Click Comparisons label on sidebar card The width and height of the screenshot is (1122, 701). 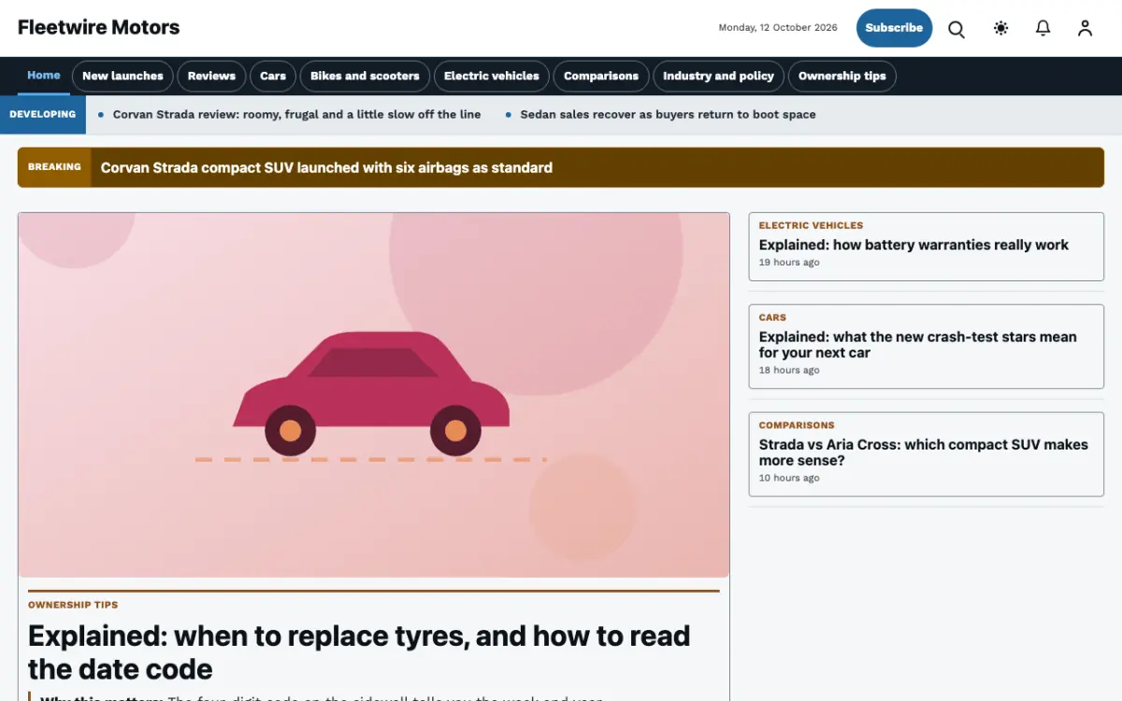click(x=797, y=425)
